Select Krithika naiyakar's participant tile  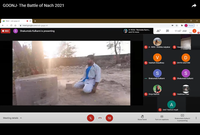click(157, 42)
